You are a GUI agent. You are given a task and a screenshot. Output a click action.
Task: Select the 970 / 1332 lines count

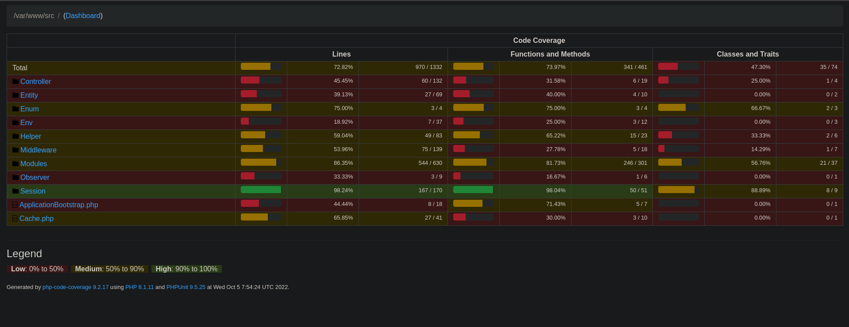coord(429,67)
